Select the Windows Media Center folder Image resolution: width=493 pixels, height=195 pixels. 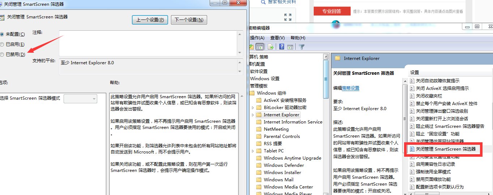(x=284, y=187)
